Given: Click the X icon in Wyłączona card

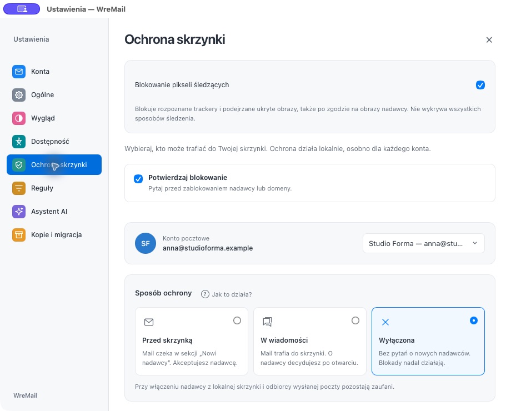Looking at the screenshot, I should pos(385,322).
